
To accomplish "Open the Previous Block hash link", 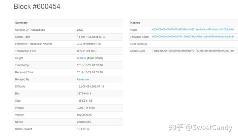I will point(193,37).
